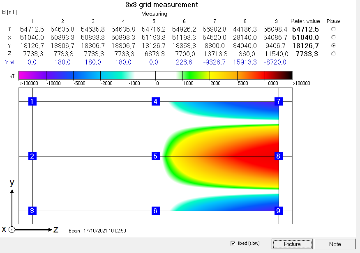This screenshot has height=253, width=360.
Task: Click Z value -13713,3
Action: [x=215, y=54]
